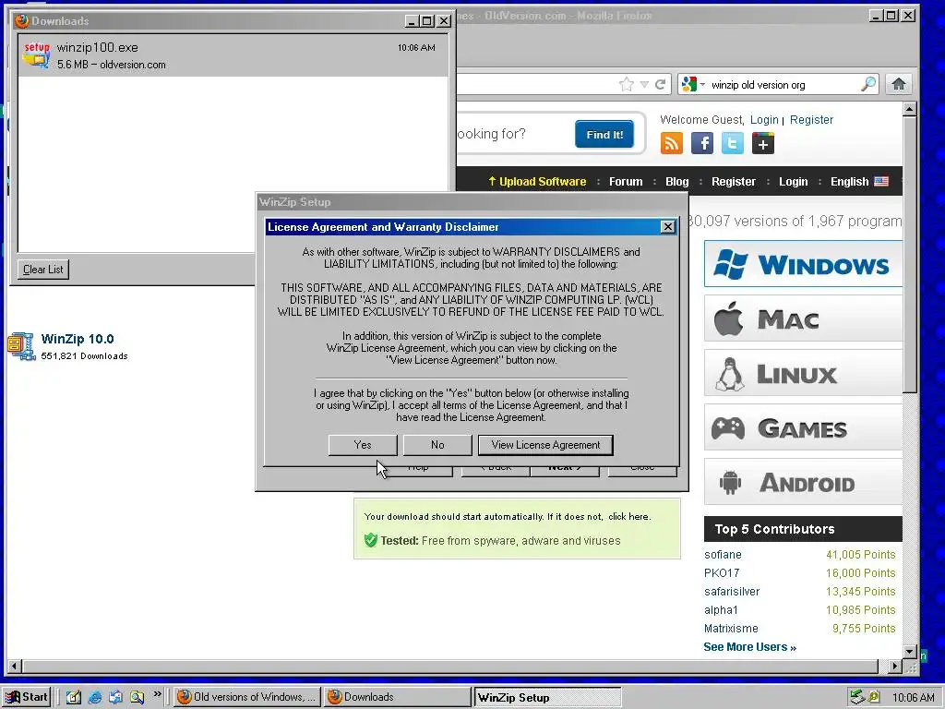Screen dimensions: 945x709
Task: Select the Android category banner
Action: tap(803, 482)
